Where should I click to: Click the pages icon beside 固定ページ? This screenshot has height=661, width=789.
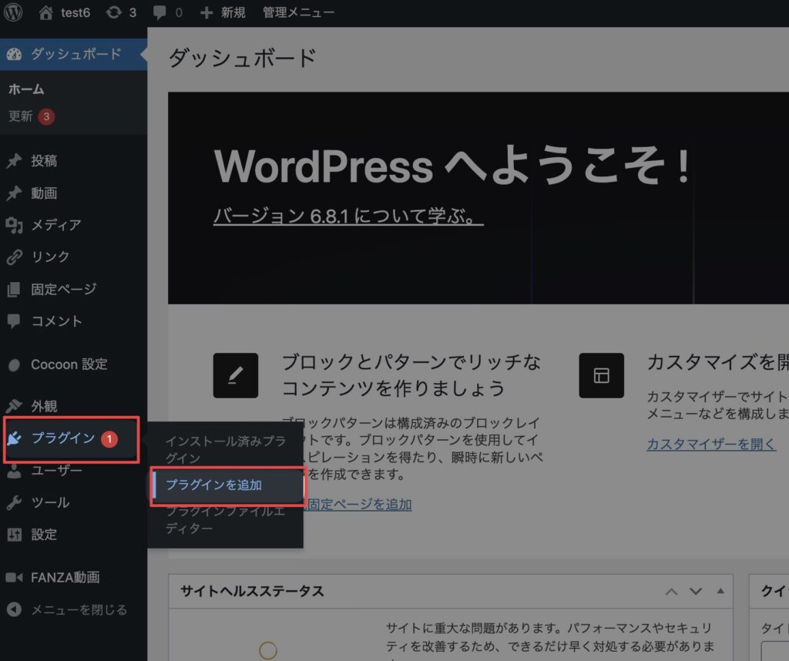tap(14, 289)
